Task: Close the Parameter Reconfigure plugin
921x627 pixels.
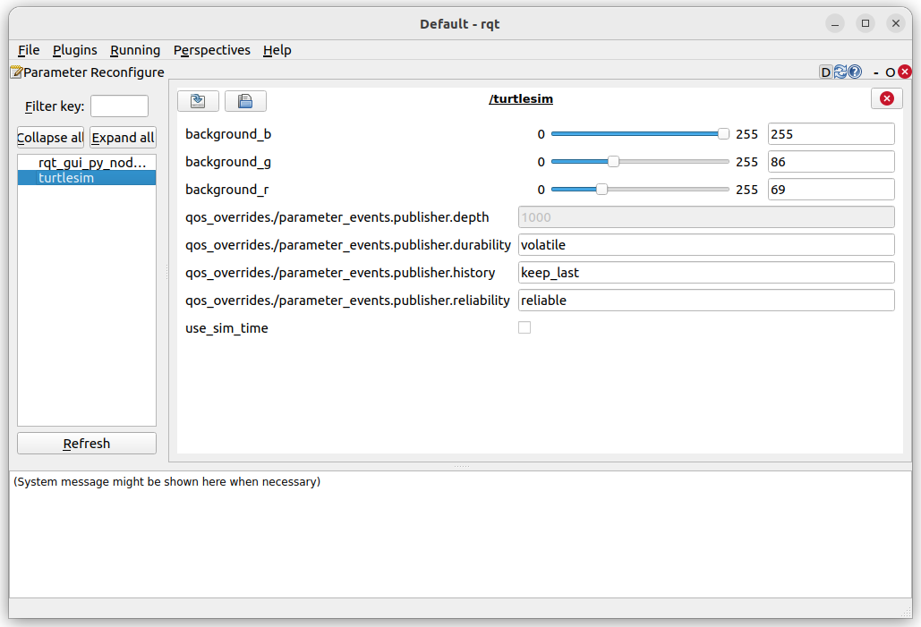Action: click(x=905, y=72)
